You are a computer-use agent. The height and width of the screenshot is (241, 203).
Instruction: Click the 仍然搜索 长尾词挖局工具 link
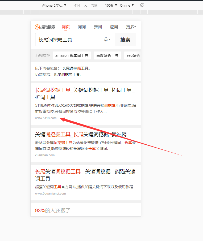coord(68,74)
